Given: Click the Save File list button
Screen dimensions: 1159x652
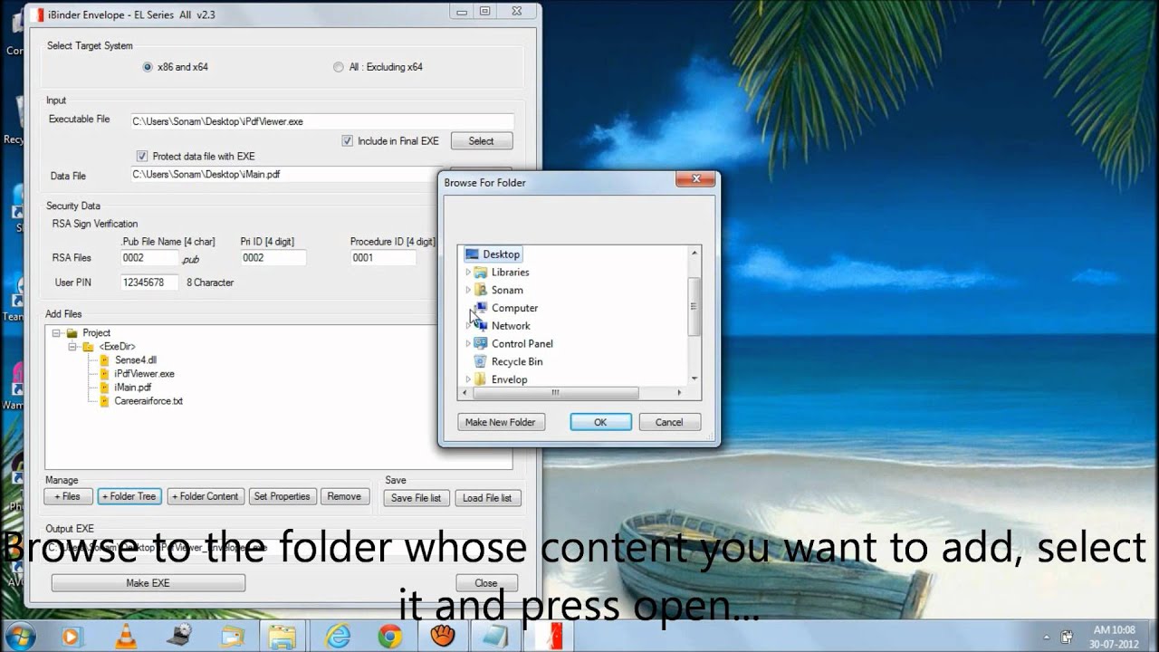Looking at the screenshot, I should [416, 498].
